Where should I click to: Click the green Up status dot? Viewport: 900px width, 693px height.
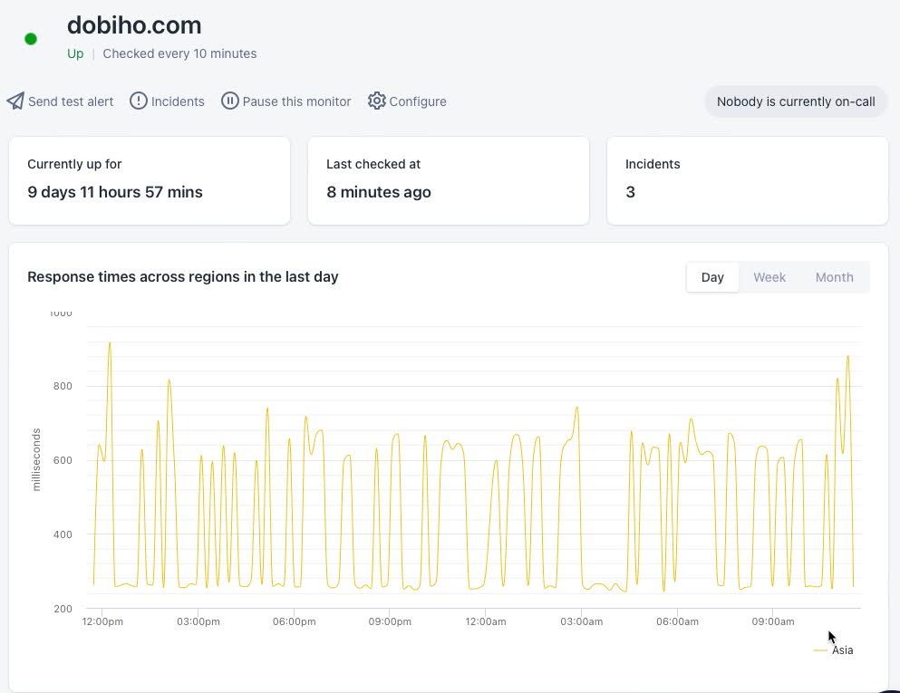point(31,39)
